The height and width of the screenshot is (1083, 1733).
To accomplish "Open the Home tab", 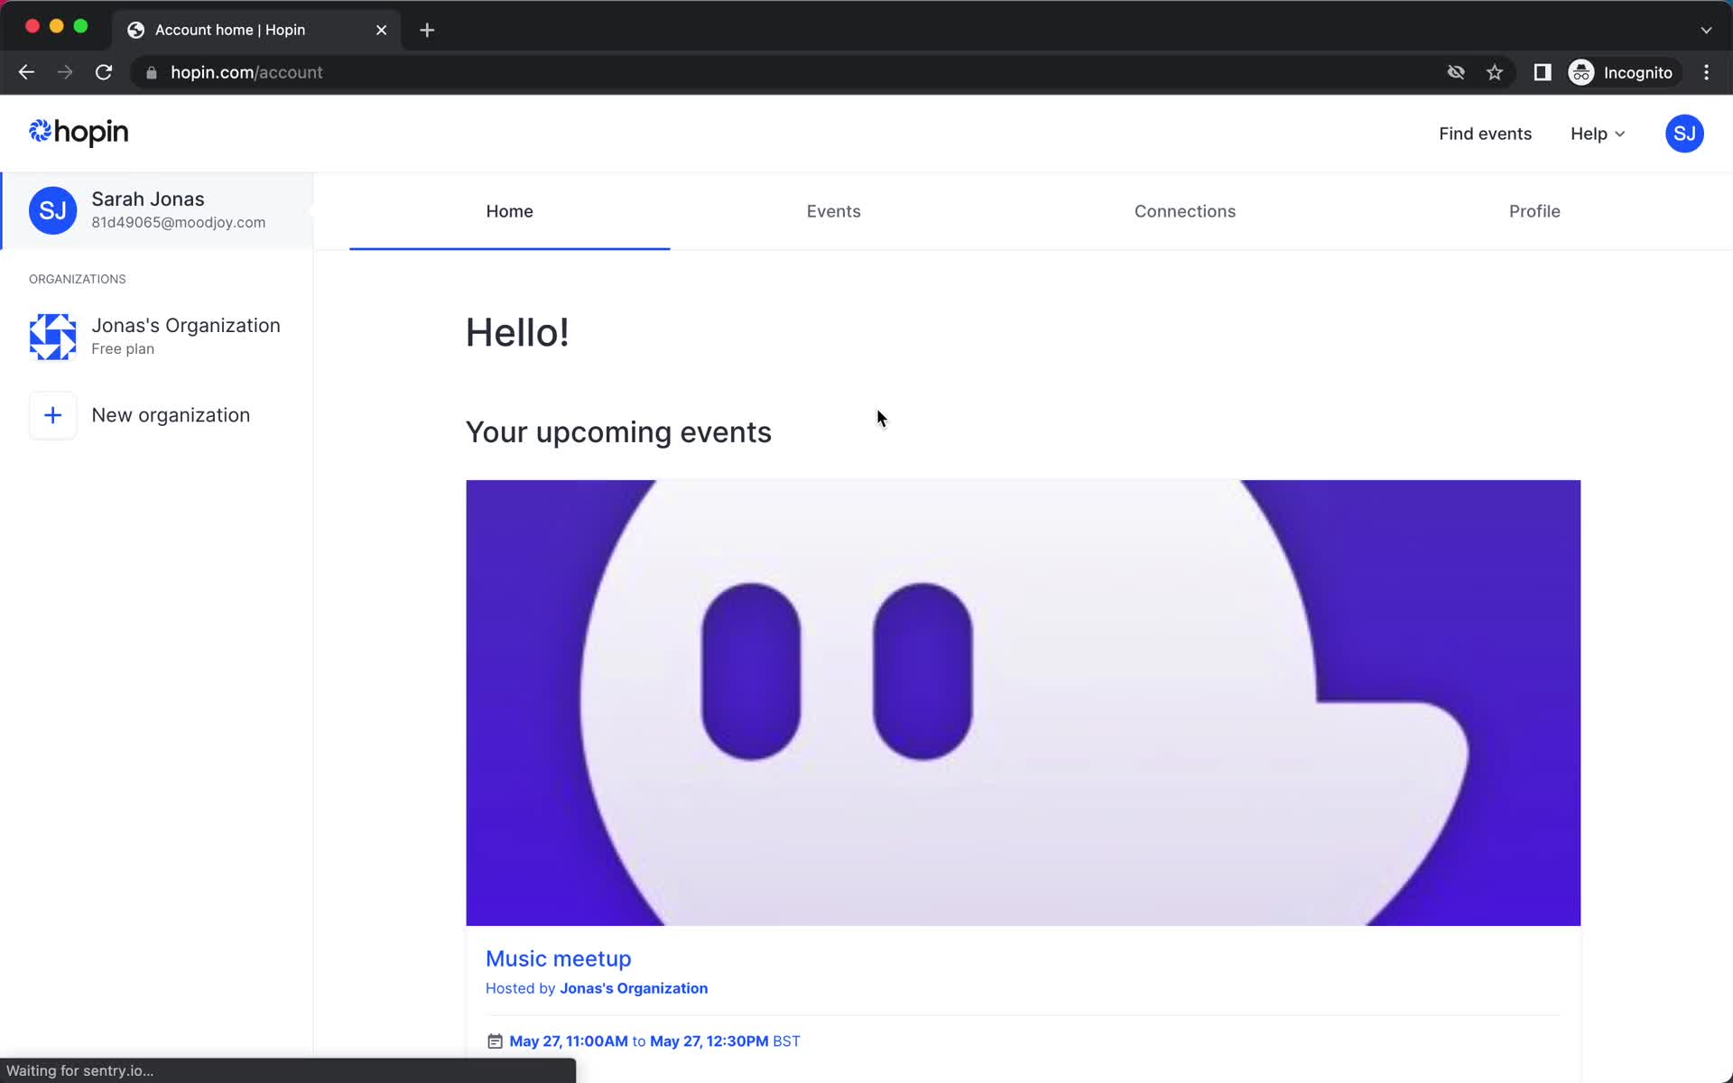I will pyautogui.click(x=509, y=209).
